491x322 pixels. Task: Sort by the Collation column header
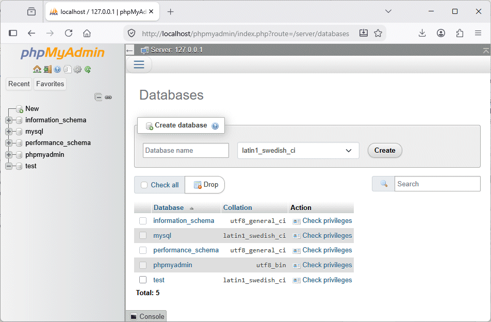[x=237, y=207]
